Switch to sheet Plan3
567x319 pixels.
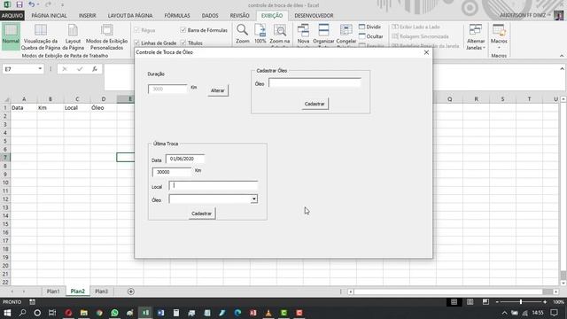(102, 292)
